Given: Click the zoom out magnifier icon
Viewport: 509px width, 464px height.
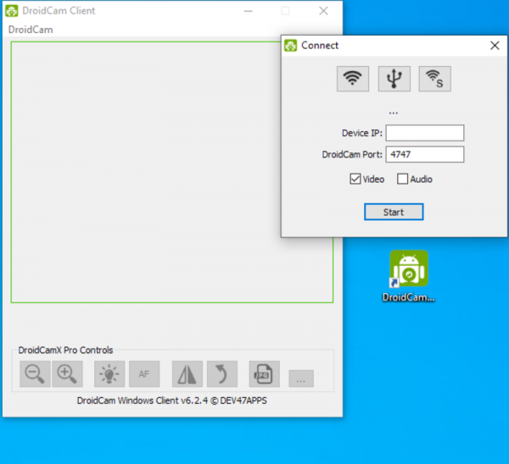Looking at the screenshot, I should tap(35, 373).
